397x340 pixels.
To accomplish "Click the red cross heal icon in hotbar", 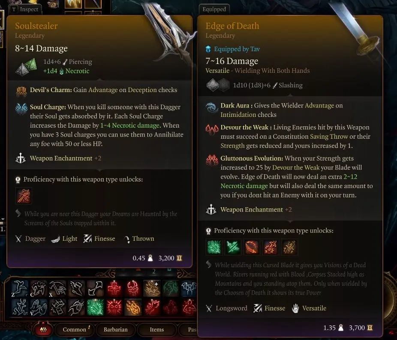I will click(114, 288).
